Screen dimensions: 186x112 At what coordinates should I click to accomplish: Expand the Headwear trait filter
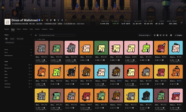(x=18, y=84)
